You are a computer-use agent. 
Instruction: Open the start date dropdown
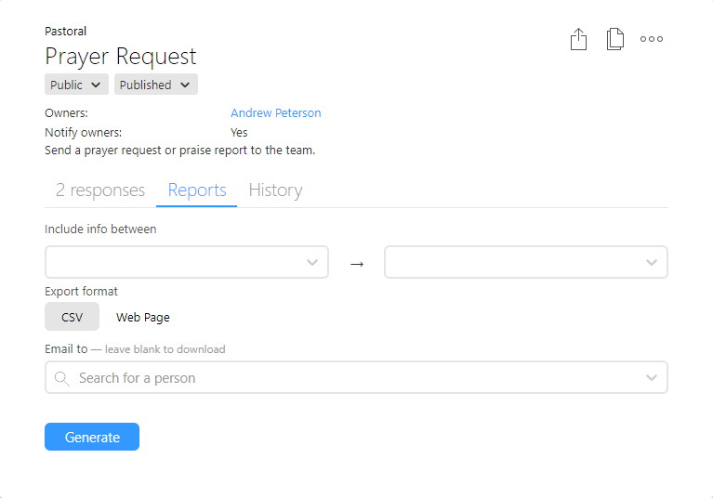187,262
